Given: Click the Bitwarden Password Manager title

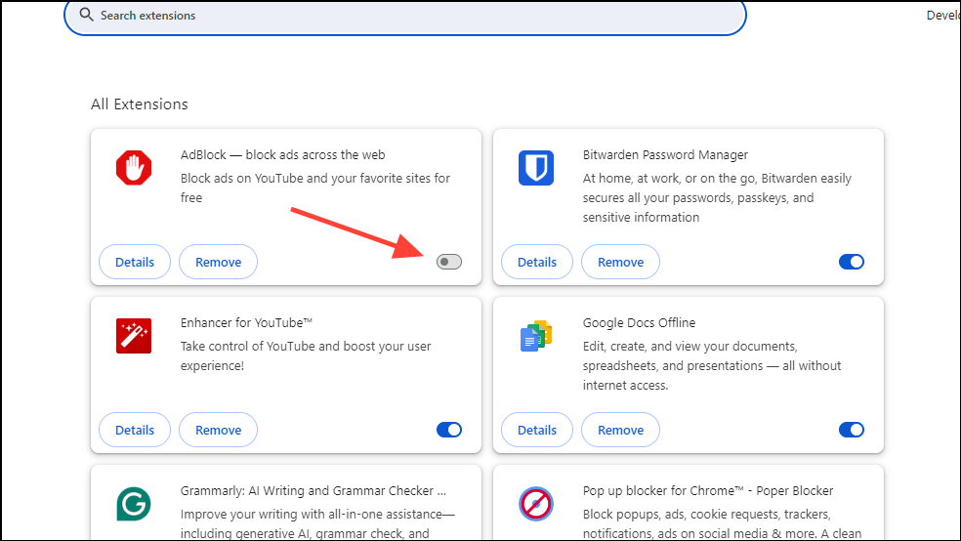Looking at the screenshot, I should (665, 155).
